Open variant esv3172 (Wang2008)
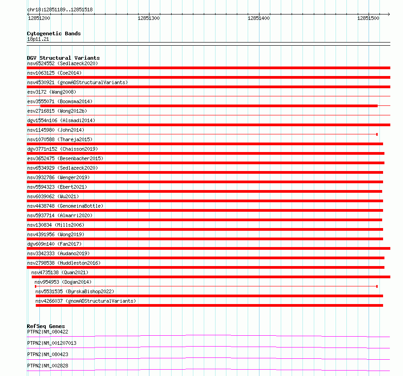The image size is (403, 376). (x=52, y=92)
